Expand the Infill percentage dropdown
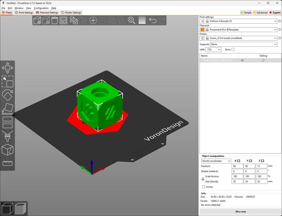 pos(219,50)
